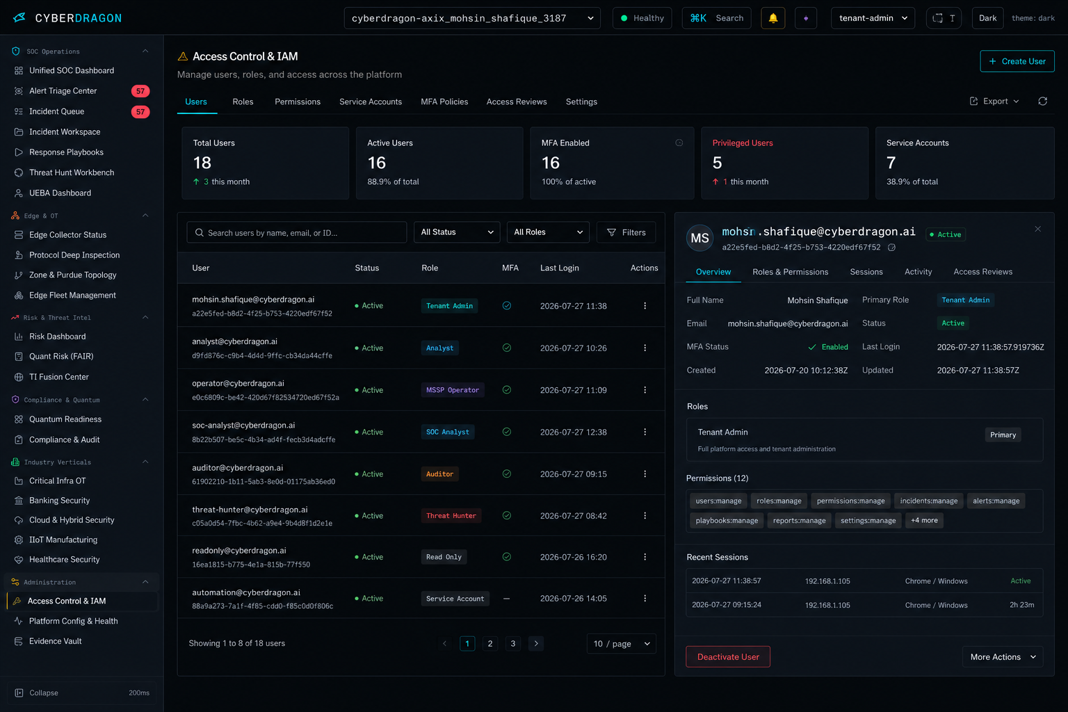Open tenant selector dropdown

pyautogui.click(x=473, y=18)
